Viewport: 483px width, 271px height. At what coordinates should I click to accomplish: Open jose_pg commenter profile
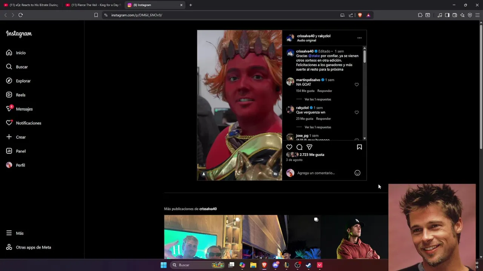coord(302,135)
